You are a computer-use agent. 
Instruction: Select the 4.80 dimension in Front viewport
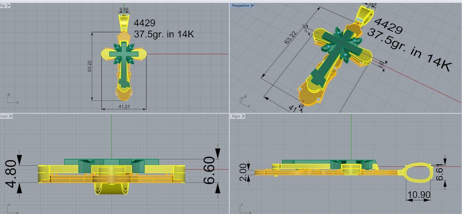pos(11,174)
